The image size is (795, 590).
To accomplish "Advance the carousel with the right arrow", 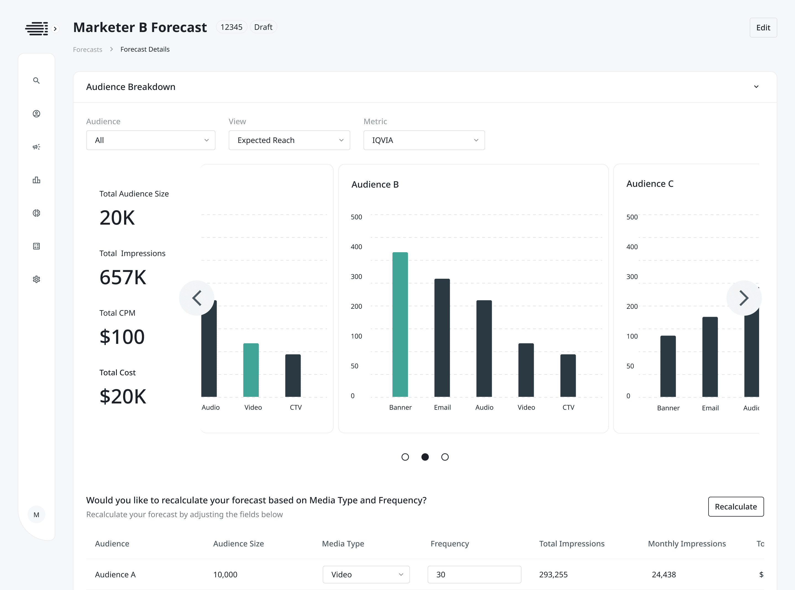I will 744,297.
